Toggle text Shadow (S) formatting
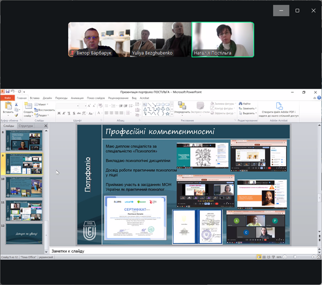322x285 pixels. (74, 113)
